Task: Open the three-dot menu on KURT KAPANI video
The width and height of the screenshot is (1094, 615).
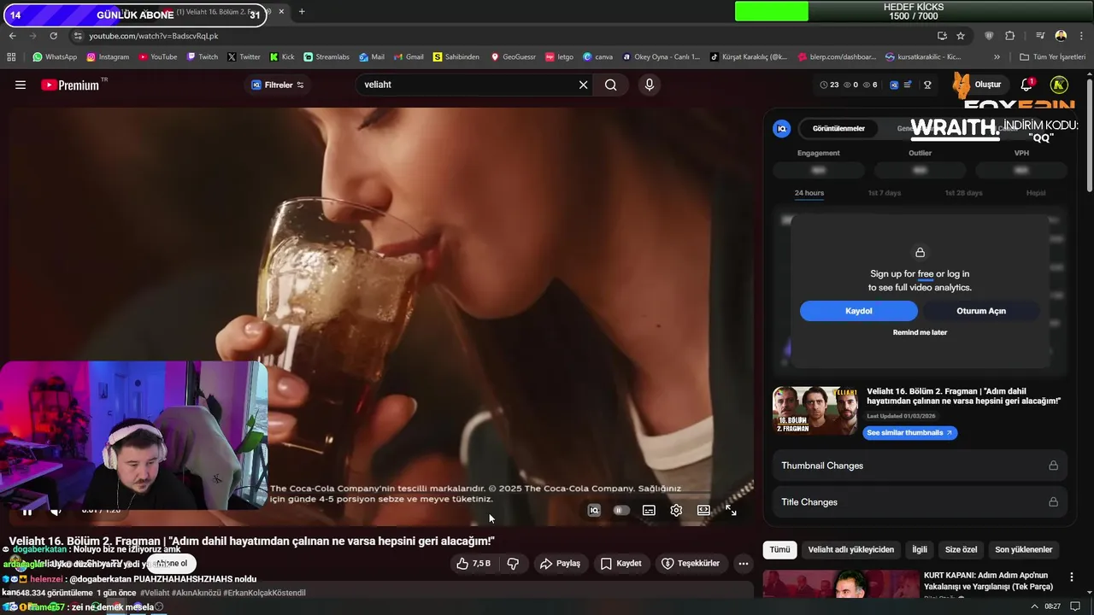Action: pos(1071,577)
